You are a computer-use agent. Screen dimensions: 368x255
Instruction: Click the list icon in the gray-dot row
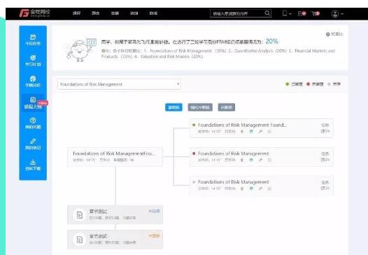tap(269, 188)
